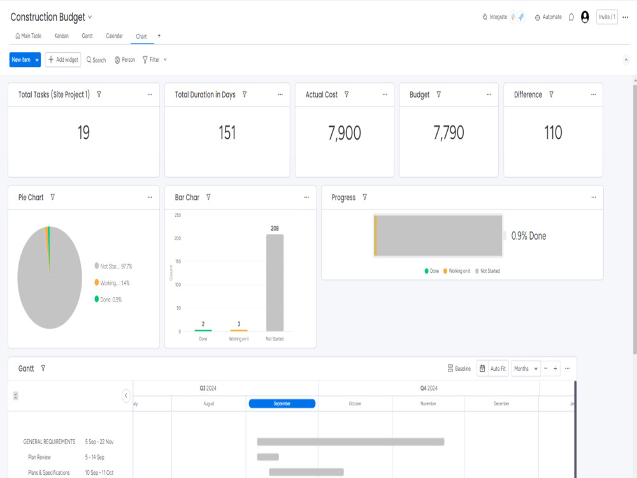Click the Invite / 1 button

[x=607, y=17]
